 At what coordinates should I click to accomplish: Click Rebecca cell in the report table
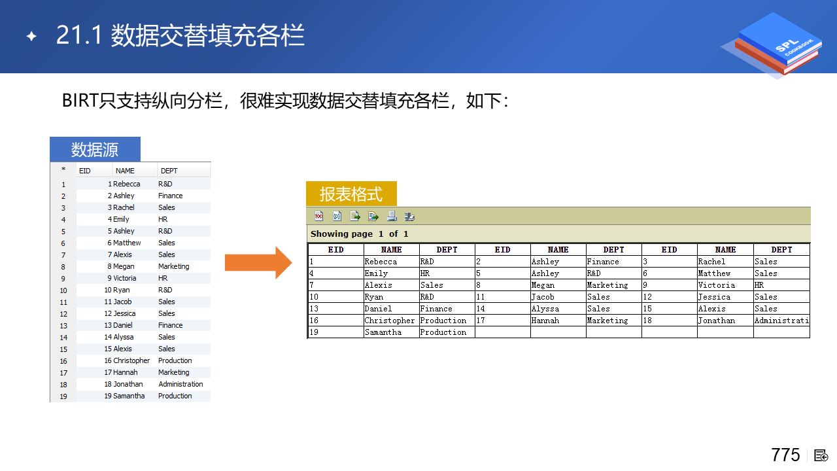coord(391,262)
